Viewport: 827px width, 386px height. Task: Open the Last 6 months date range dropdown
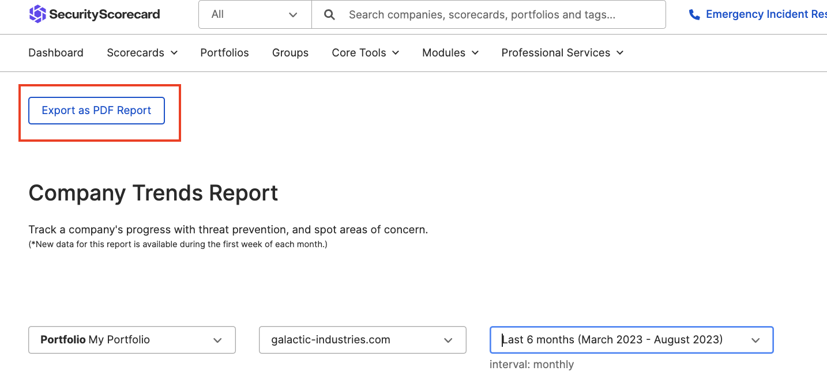(631, 340)
